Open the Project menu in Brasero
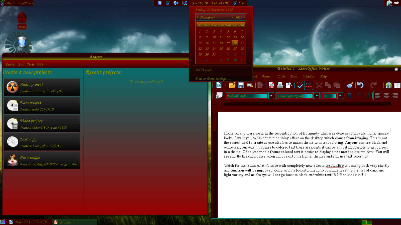 (11, 64)
